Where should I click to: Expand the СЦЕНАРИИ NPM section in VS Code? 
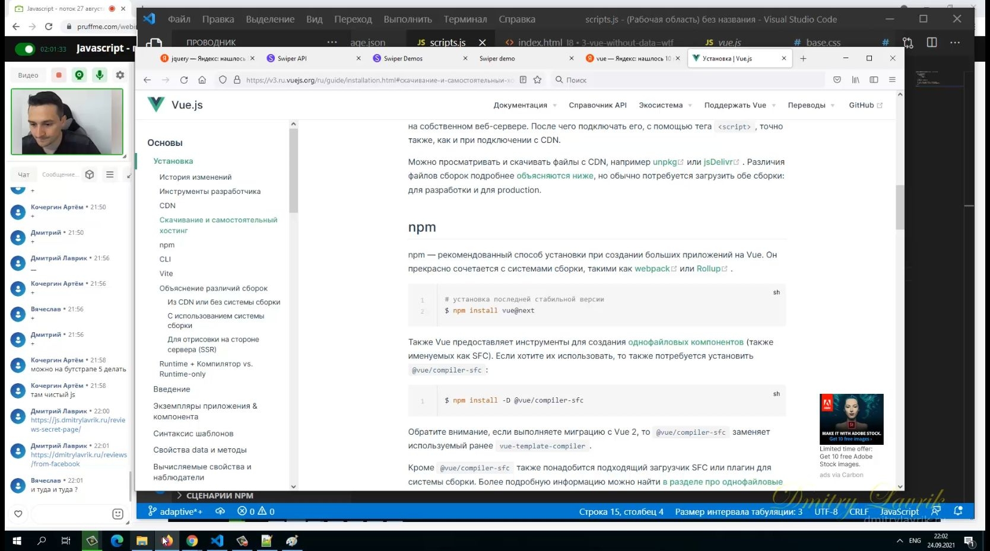[215, 496]
